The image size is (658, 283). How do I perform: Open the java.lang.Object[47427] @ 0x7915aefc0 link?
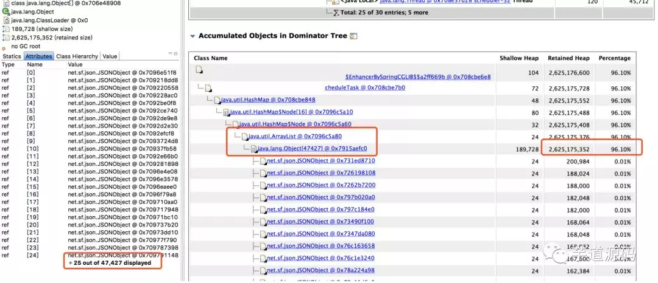click(312, 148)
